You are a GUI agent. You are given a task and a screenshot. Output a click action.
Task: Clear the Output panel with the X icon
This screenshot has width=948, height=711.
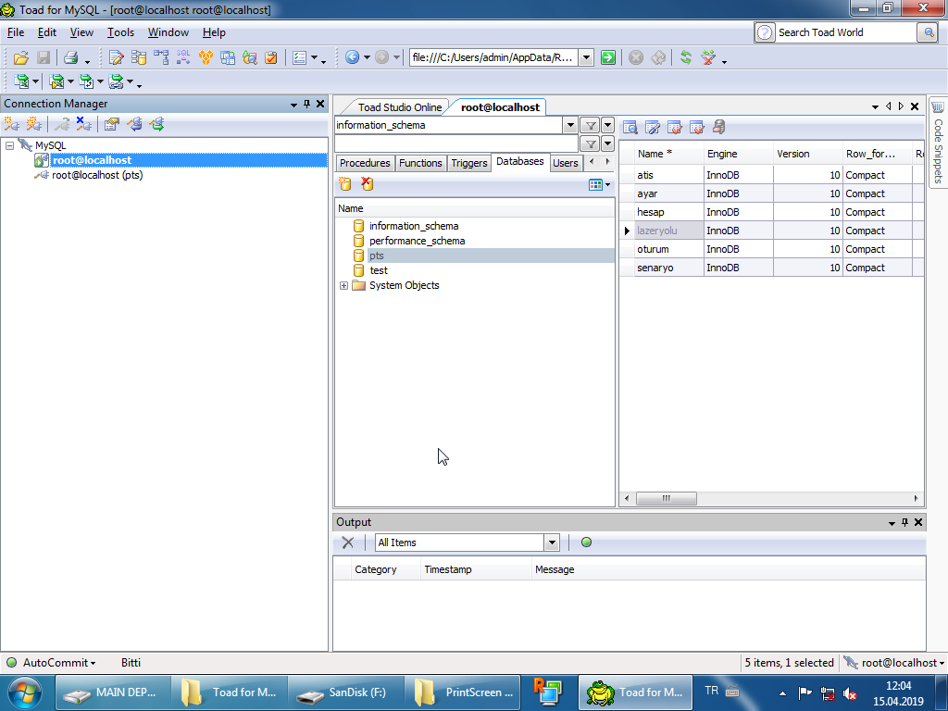click(x=348, y=543)
